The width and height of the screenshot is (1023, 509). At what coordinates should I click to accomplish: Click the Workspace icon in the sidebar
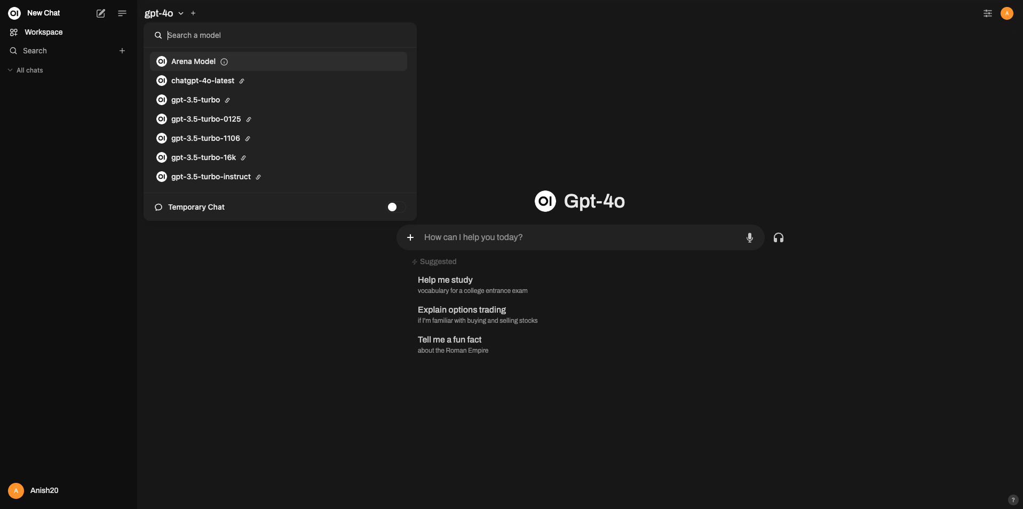[x=13, y=32]
